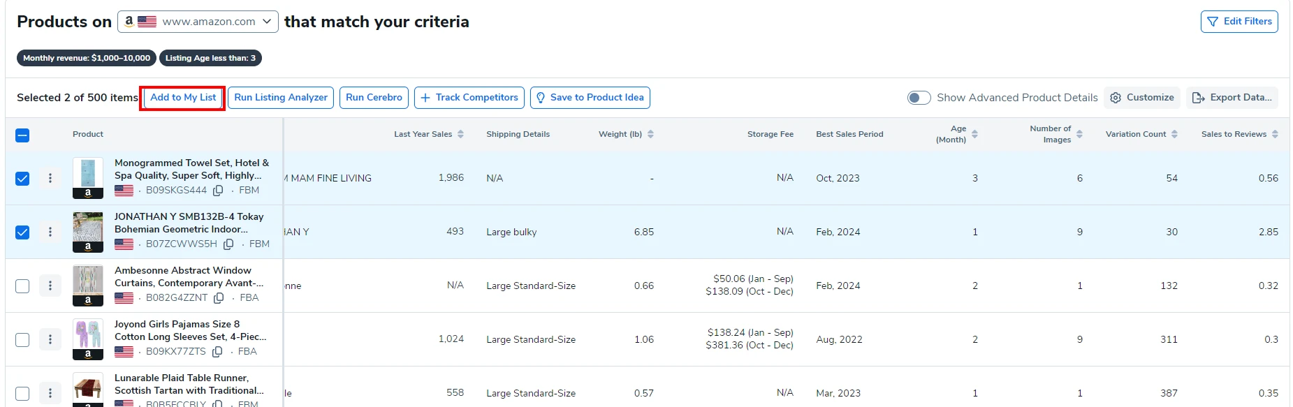
Task: Click the select-all header checkbox
Action: (x=22, y=135)
